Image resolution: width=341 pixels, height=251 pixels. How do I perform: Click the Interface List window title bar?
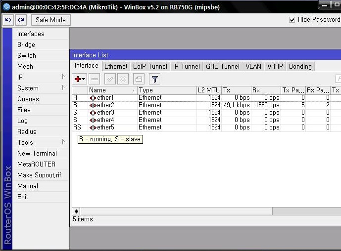[205, 55]
